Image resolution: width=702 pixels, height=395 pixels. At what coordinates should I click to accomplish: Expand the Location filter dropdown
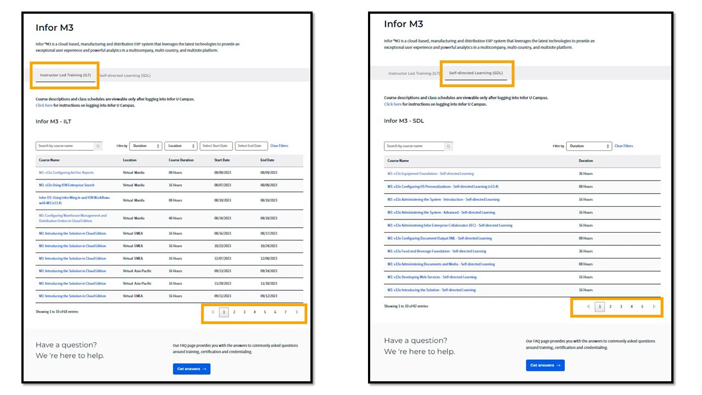(x=180, y=146)
